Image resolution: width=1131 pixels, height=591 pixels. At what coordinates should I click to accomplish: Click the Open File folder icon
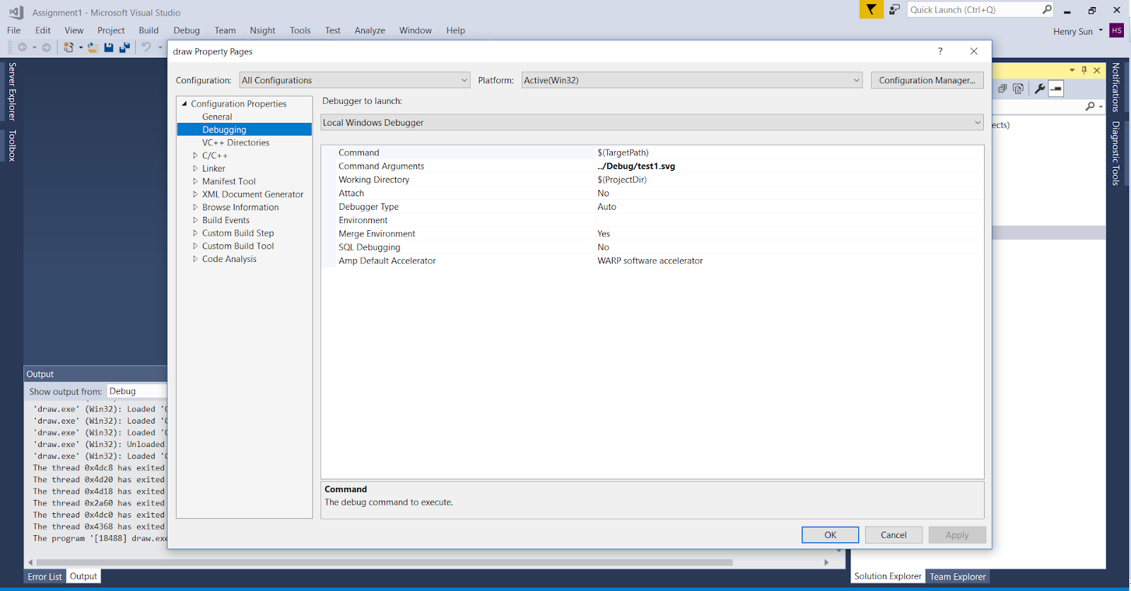[93, 47]
